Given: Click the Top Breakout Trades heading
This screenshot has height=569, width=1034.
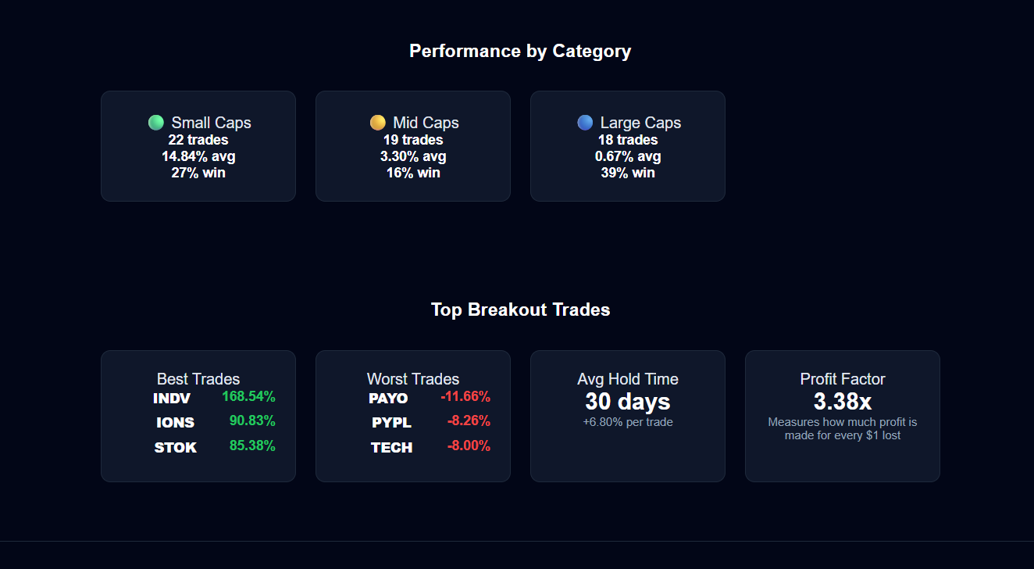Looking at the screenshot, I should [520, 310].
